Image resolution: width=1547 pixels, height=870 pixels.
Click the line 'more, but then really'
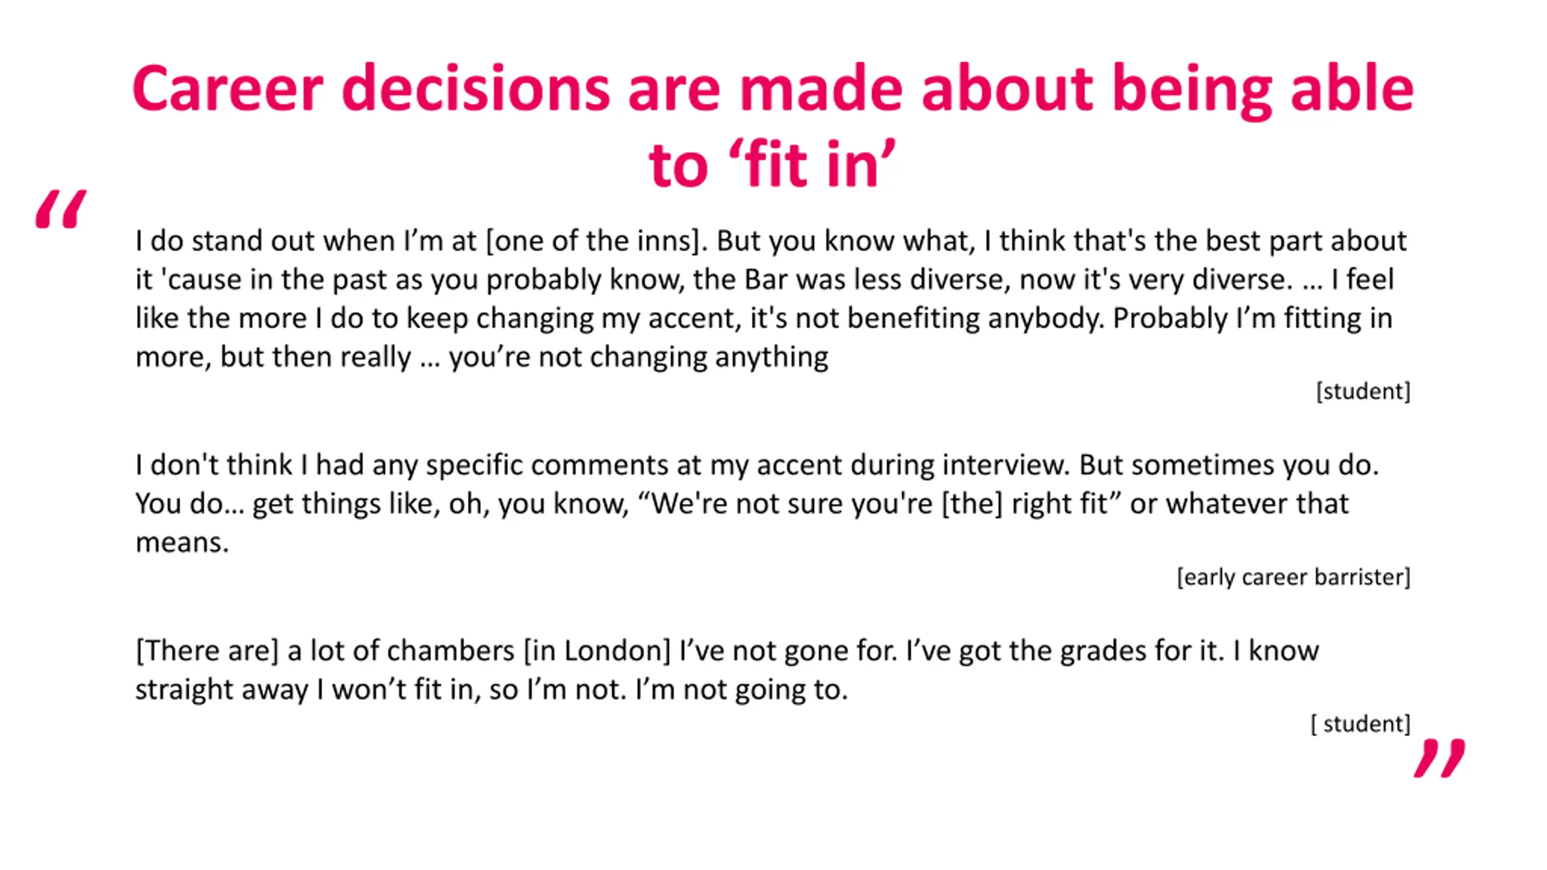[x=482, y=357]
